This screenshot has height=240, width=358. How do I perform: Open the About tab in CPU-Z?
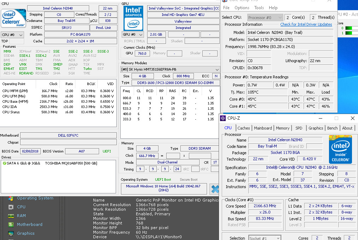pos(347,128)
